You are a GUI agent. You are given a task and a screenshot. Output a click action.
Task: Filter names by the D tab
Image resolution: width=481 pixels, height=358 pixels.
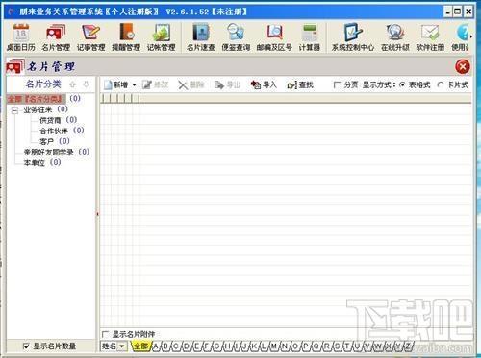point(187,346)
